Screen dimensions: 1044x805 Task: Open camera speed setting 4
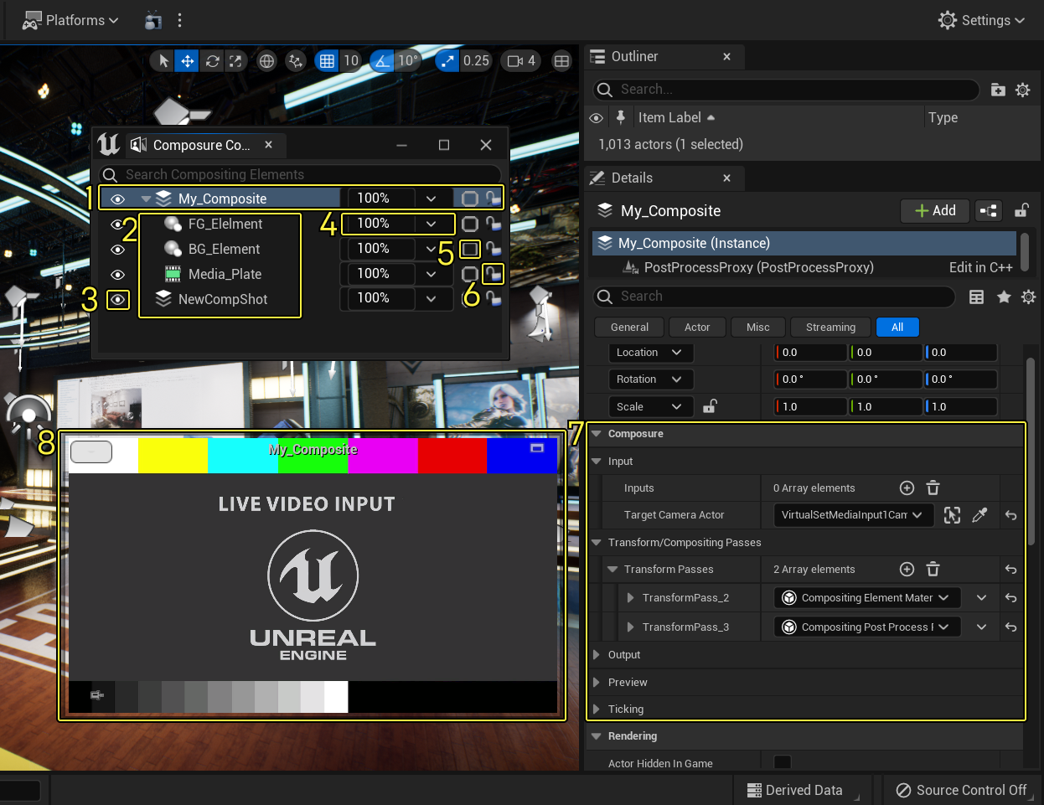coord(521,60)
